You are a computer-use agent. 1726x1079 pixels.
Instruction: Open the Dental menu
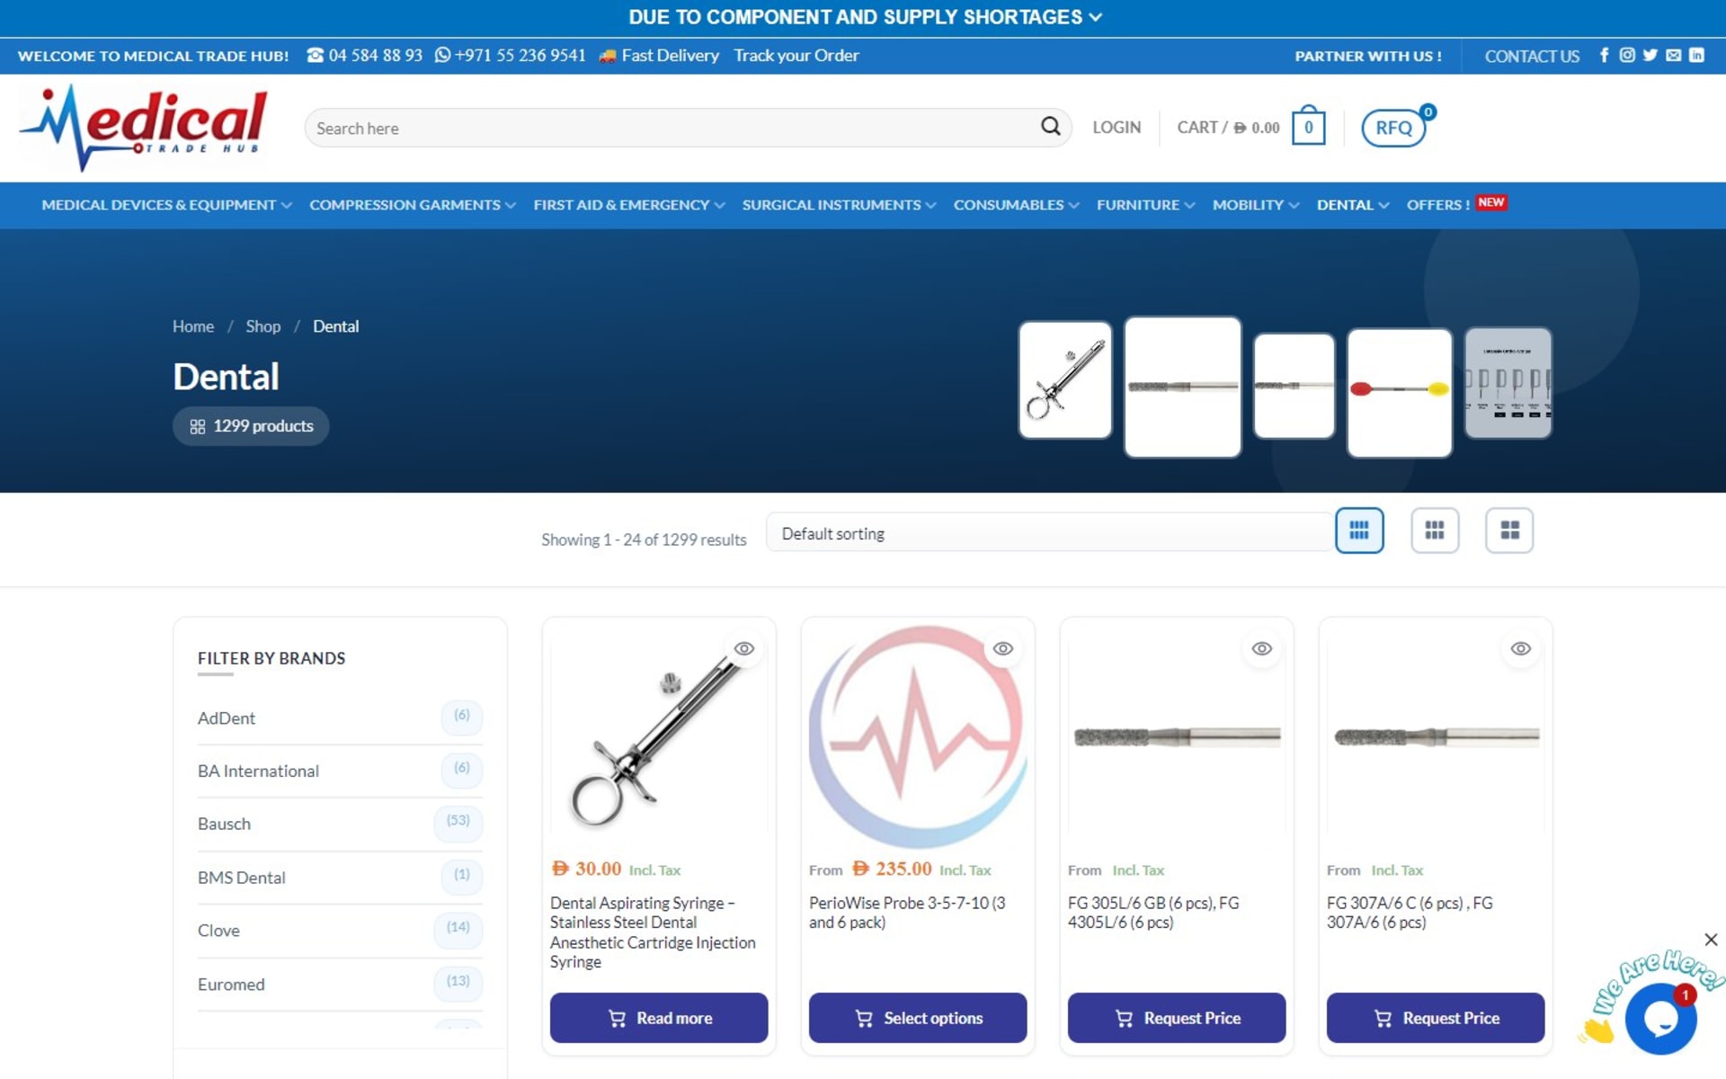tap(1353, 205)
